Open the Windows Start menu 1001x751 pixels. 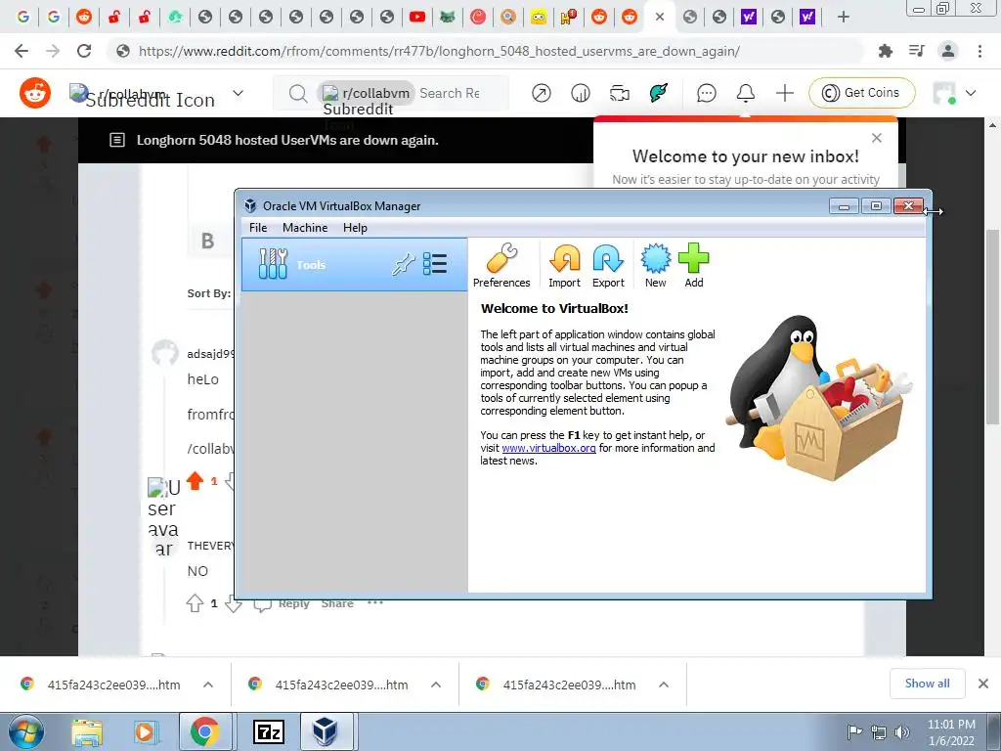pyautogui.click(x=25, y=731)
